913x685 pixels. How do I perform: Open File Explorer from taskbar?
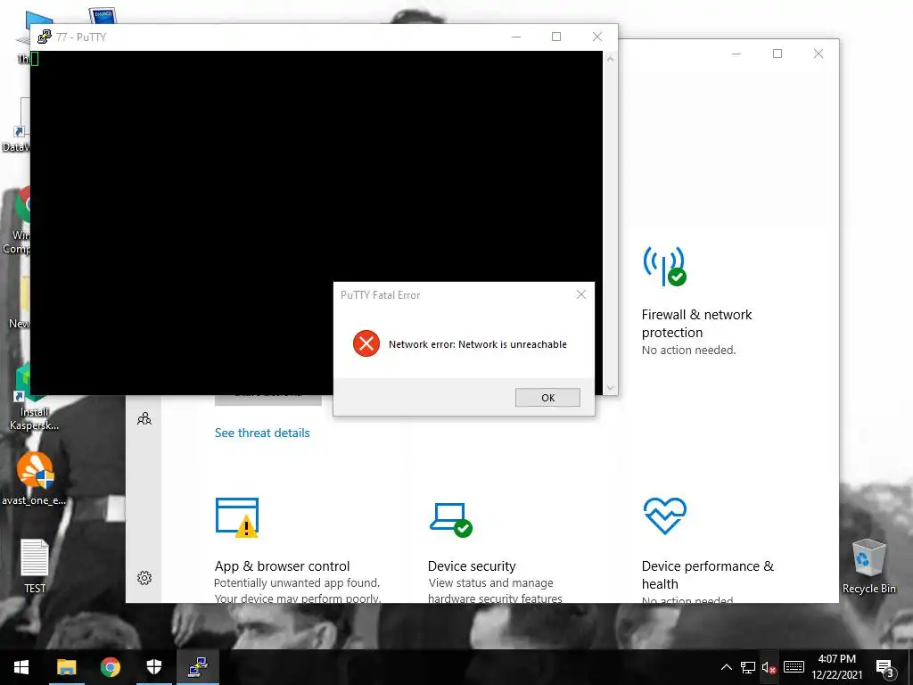[x=66, y=667]
